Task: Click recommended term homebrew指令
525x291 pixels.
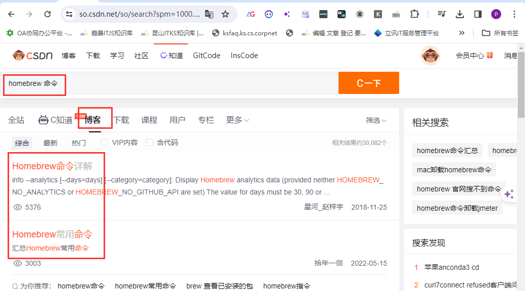Action: 287,286
